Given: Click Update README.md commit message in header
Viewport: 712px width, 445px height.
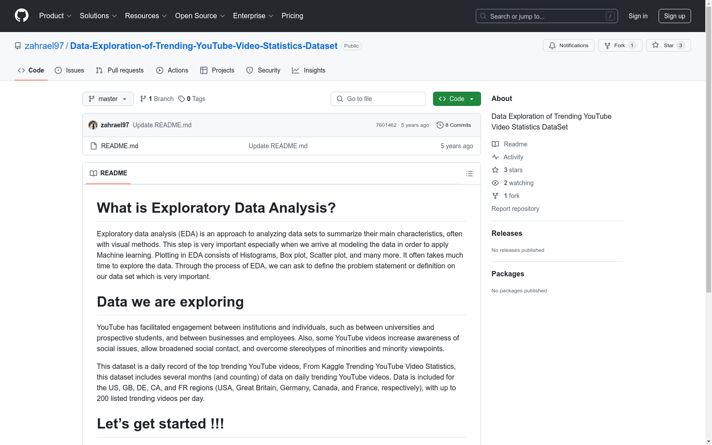Looking at the screenshot, I should [162, 125].
